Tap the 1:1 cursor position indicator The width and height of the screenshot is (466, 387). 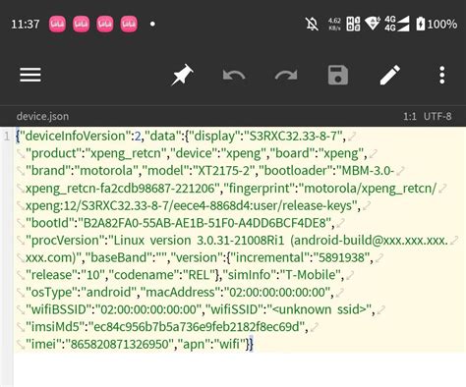click(x=410, y=116)
